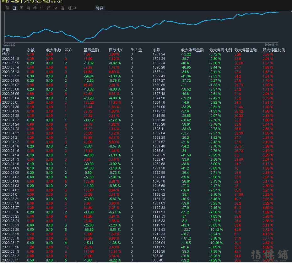This screenshot has height=263, width=292.
Task: Select date cell 2020.03.11
Action: click(x=10, y=260)
